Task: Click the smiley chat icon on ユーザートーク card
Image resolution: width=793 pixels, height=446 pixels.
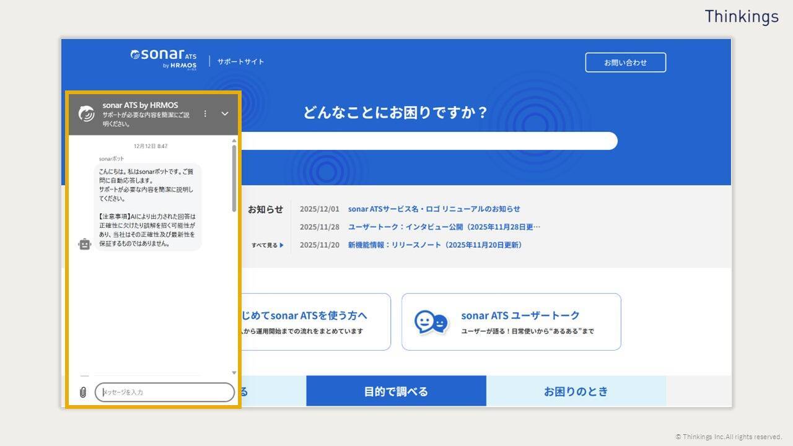Action: click(432, 321)
